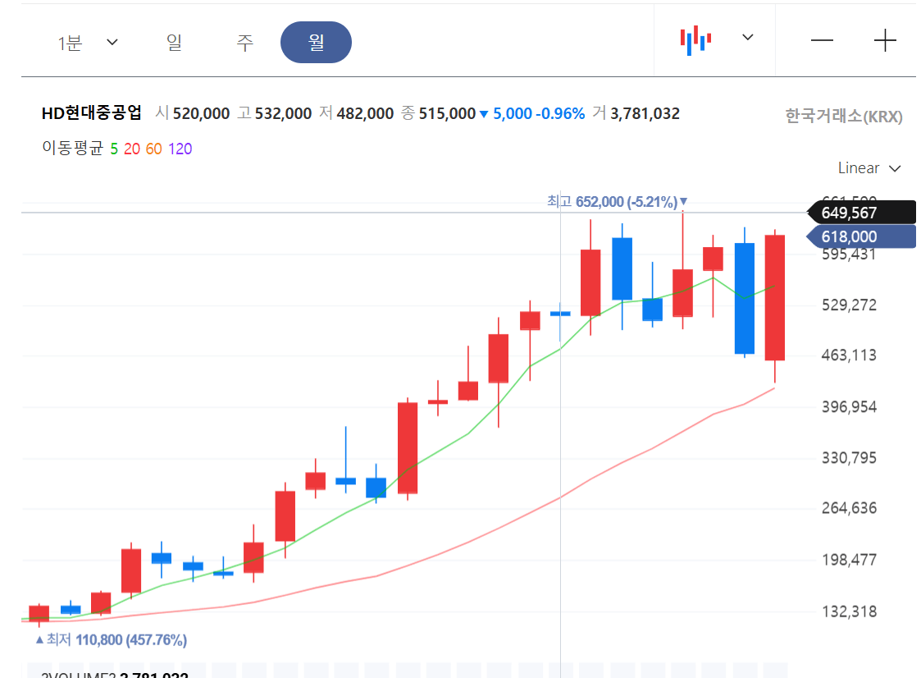This screenshot has width=921, height=678.
Task: Open the Linear scale dropdown
Action: click(x=869, y=168)
